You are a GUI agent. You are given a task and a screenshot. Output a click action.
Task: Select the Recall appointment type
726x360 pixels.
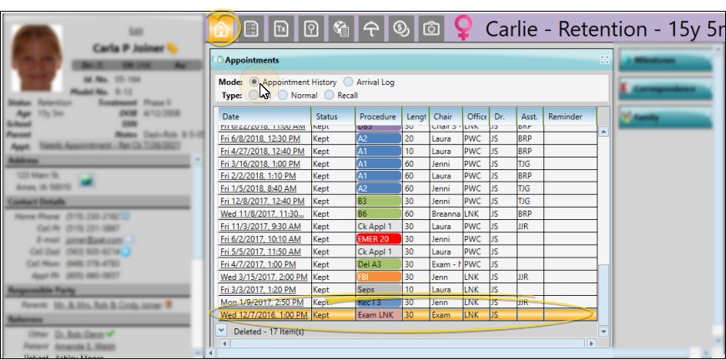(x=329, y=95)
